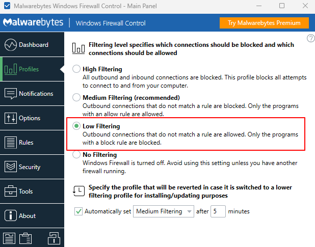Expand the Medium Filtering dropdown
315x247 pixels.
[163, 211]
